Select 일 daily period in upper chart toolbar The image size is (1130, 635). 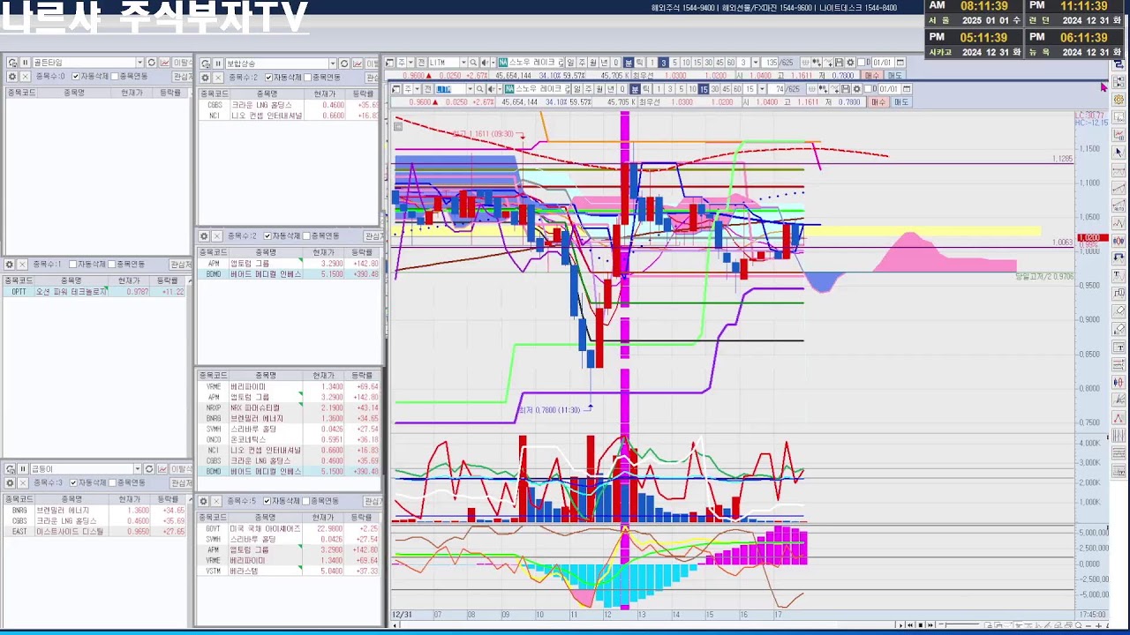(570, 63)
